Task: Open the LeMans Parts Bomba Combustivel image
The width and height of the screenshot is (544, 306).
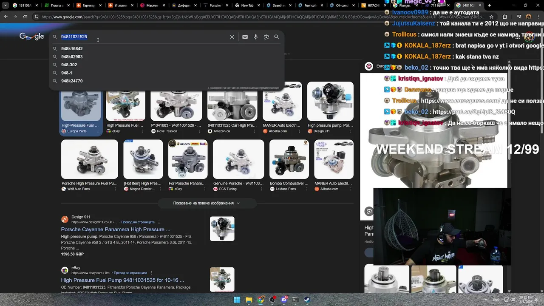Action: pos(289,159)
